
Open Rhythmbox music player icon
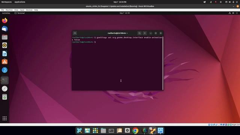[x=4, y=45]
